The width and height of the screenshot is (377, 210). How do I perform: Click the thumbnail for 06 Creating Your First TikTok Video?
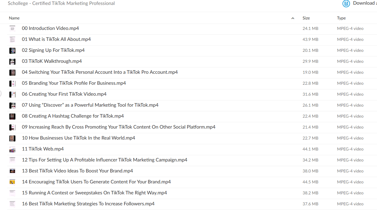(x=12, y=94)
